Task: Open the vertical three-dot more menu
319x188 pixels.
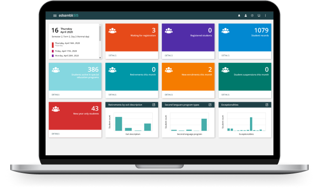Action: coord(265,16)
